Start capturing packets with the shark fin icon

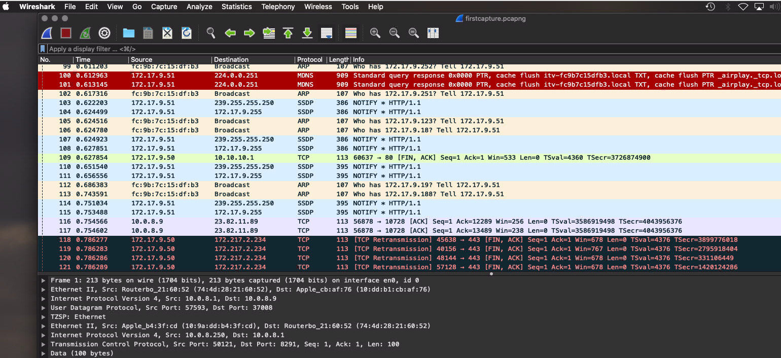[47, 33]
